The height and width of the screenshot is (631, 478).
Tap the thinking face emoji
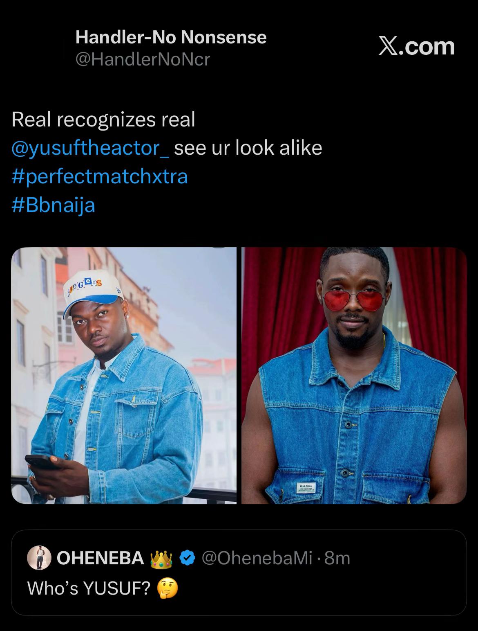168,588
